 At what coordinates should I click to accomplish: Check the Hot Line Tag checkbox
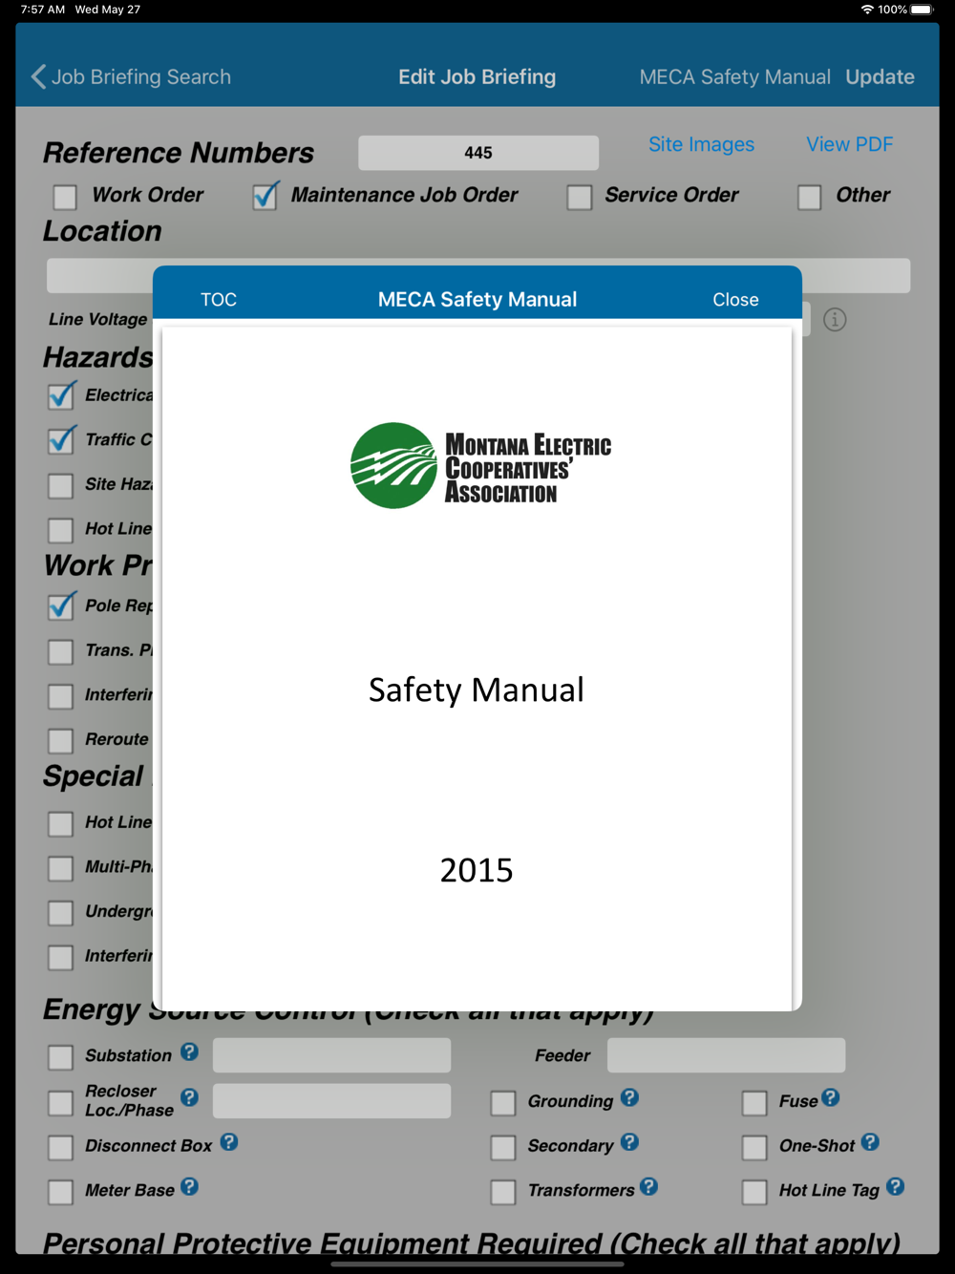click(754, 1192)
